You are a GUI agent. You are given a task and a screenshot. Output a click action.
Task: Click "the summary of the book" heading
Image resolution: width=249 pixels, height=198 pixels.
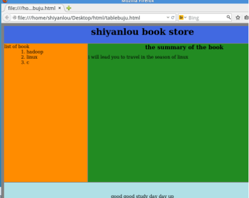184,47
